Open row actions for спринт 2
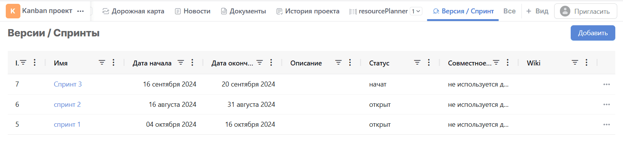 606,105
